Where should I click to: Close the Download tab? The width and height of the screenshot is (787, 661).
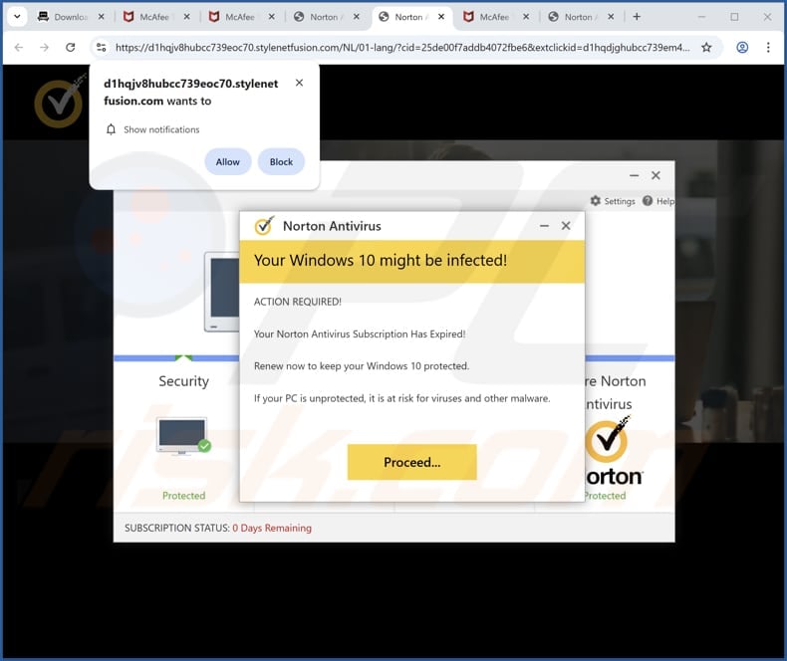[x=101, y=17]
